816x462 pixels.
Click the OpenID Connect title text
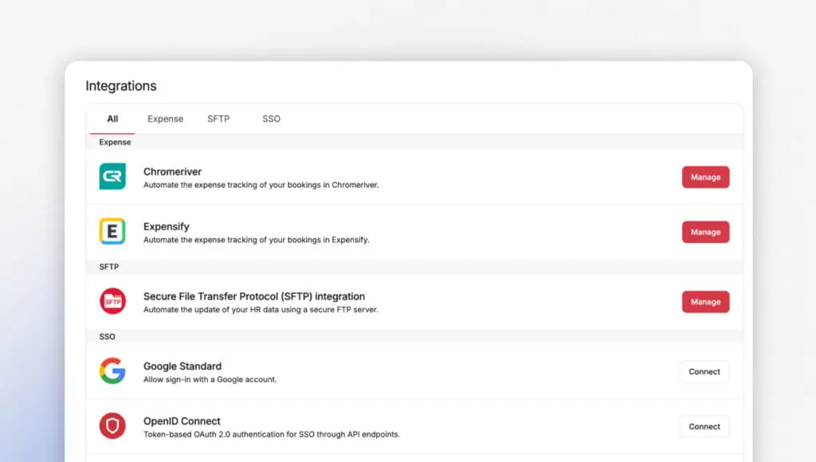182,421
